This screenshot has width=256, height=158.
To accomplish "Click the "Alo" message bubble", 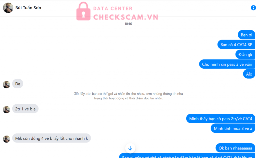I will pos(249,74).
